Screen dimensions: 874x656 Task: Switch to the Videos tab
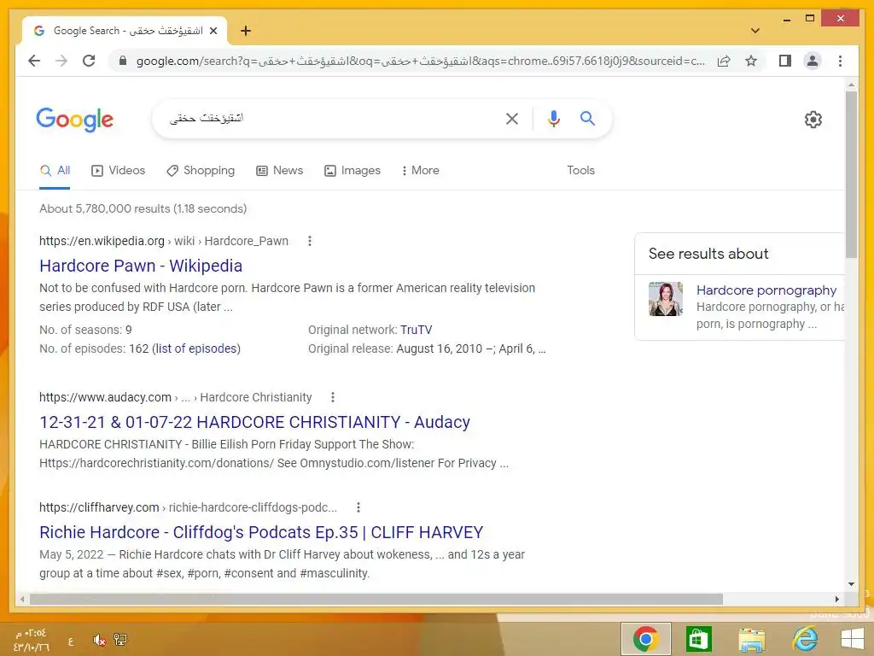coord(118,171)
